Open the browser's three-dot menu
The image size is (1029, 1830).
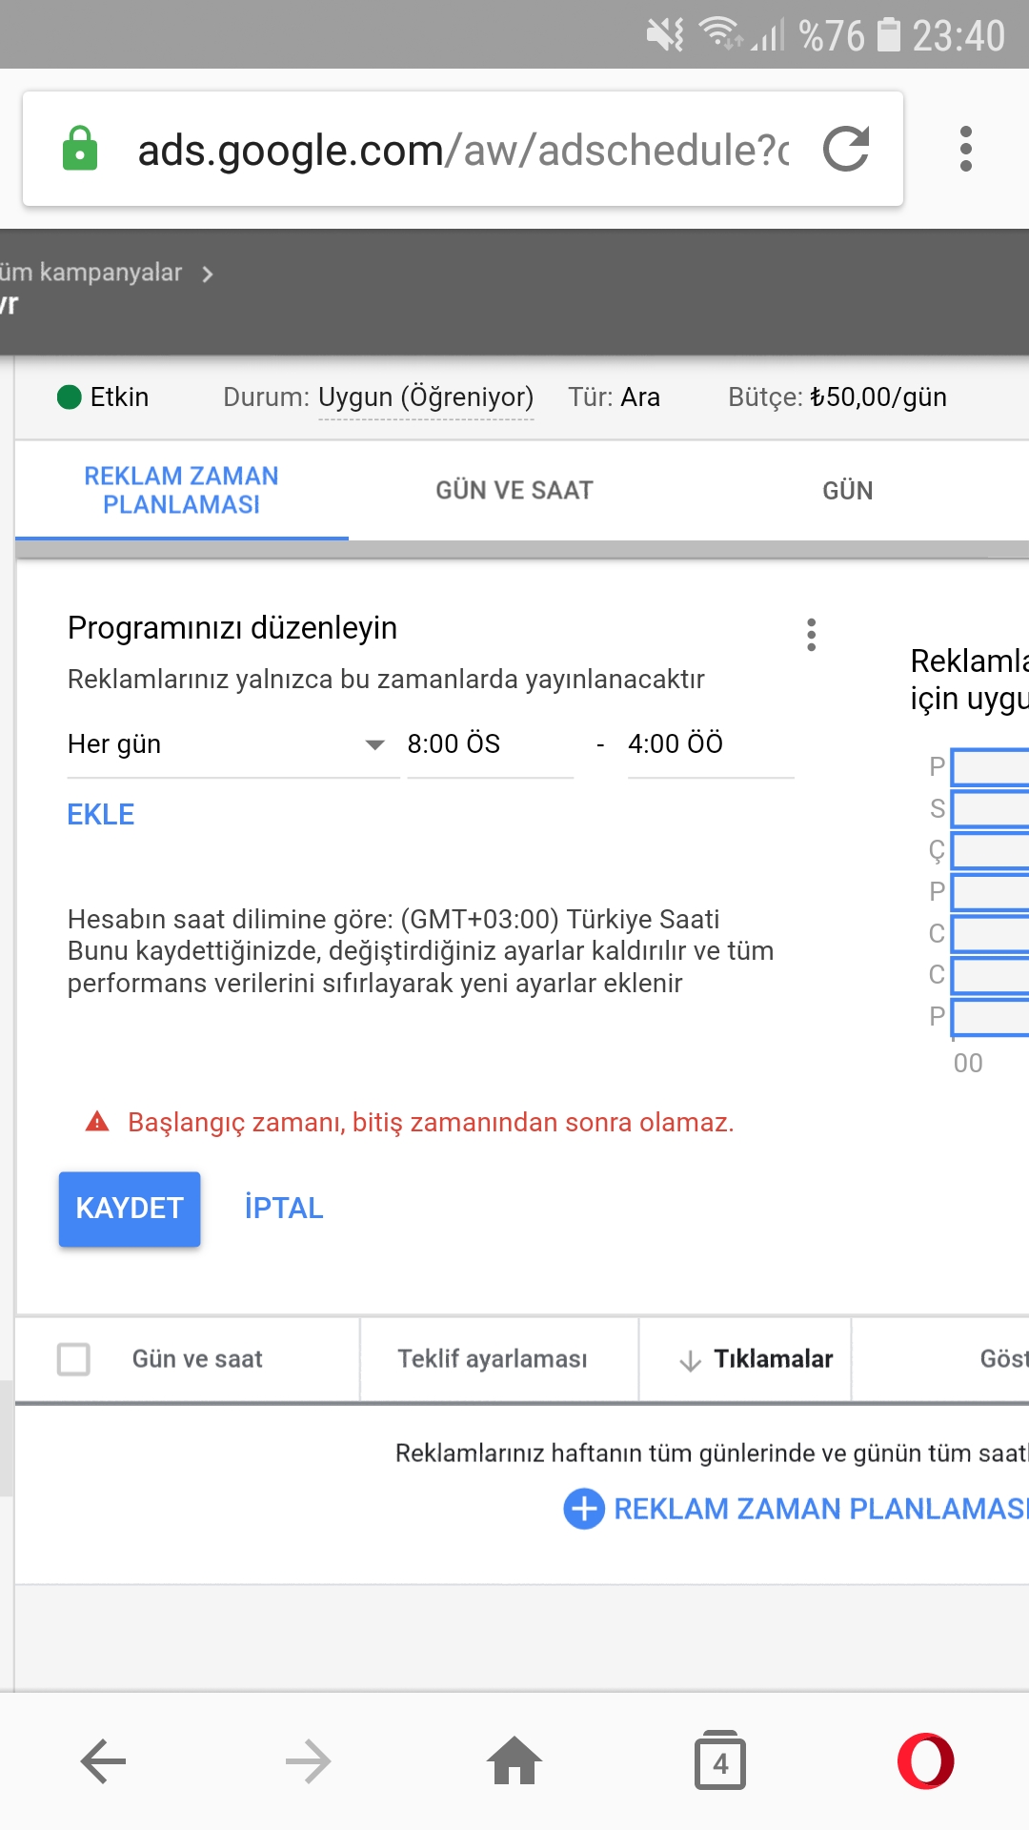pos(966,149)
